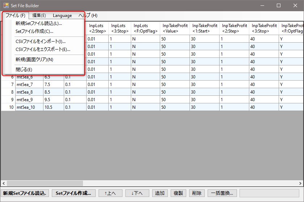The image size is (304, 202).
Task: Click TakeProfit Value 50 in mt5ea_10 row
Action: 175,107
